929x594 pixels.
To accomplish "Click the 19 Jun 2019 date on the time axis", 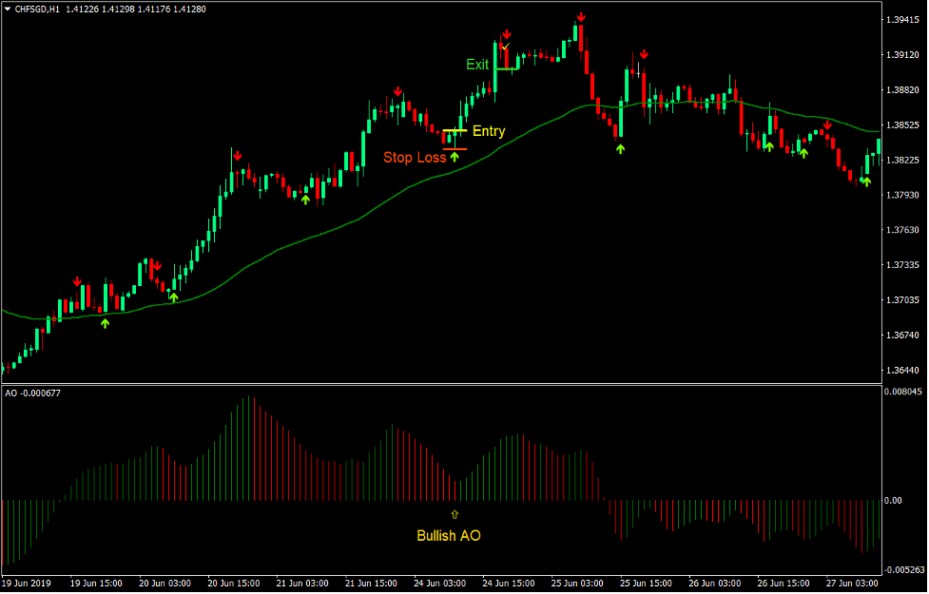I will click(29, 583).
